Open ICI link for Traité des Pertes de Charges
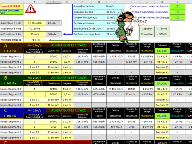192x144 pixels. (x=178, y=18)
